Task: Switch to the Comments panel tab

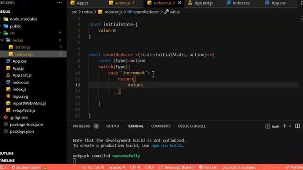Action: coord(161,126)
